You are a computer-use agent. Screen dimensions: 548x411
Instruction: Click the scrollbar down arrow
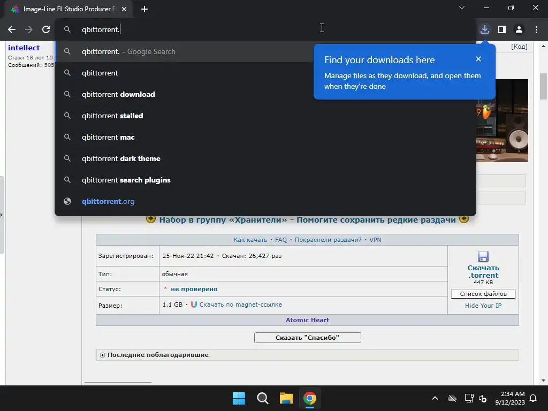543,380
